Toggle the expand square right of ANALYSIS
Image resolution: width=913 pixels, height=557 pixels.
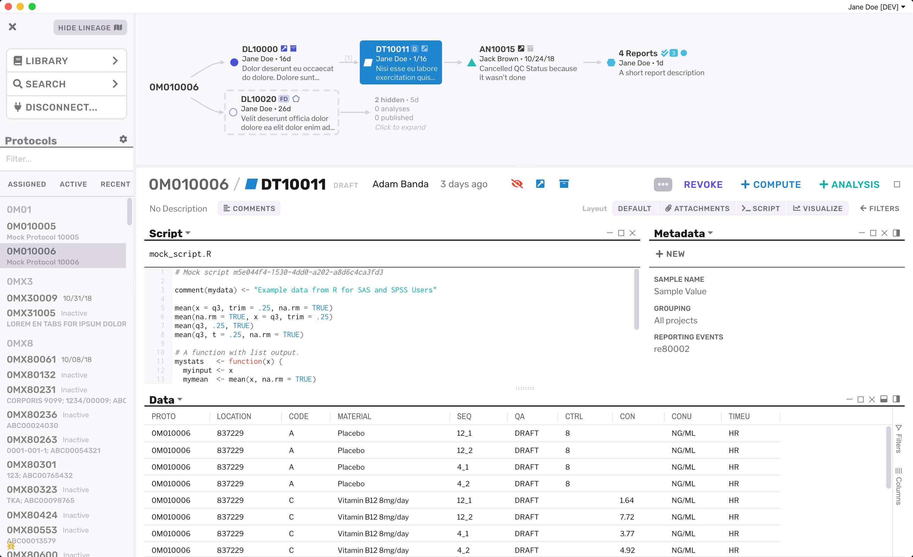pyautogui.click(x=897, y=184)
